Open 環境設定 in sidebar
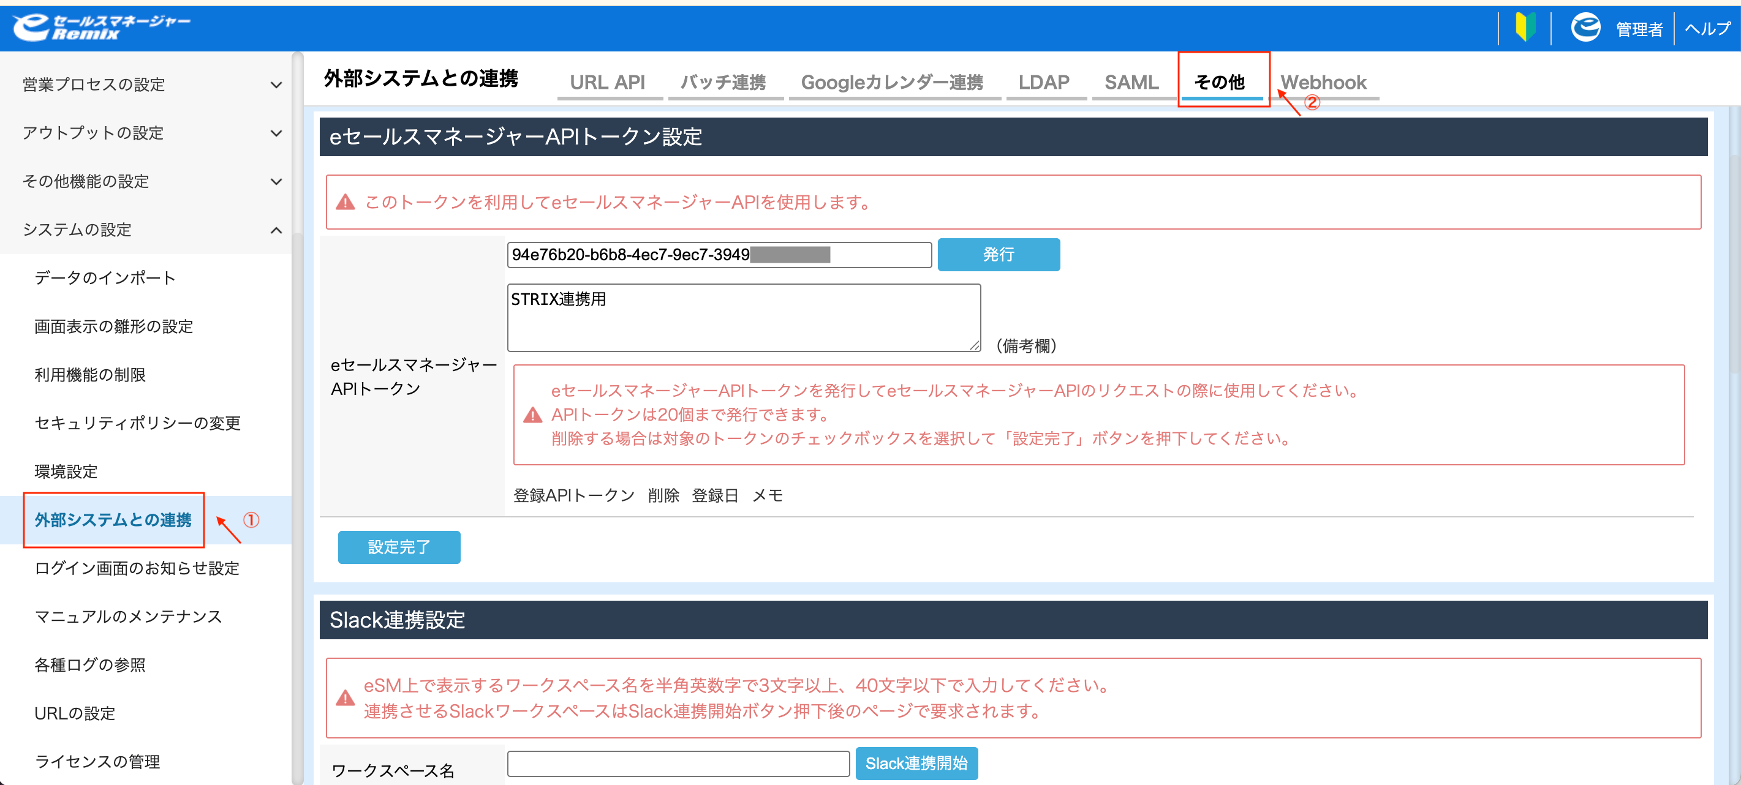The width and height of the screenshot is (1741, 785). [66, 471]
